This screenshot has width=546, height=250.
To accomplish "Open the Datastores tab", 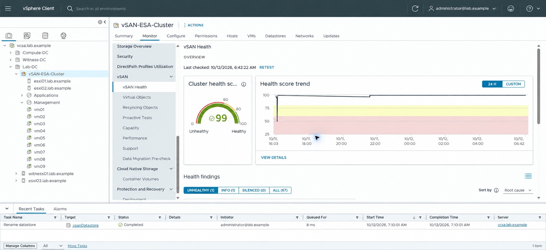I will coord(276,36).
